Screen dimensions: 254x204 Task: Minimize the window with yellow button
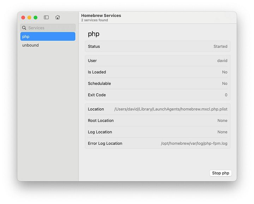29,18
